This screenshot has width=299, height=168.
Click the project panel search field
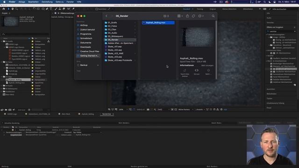25,34
